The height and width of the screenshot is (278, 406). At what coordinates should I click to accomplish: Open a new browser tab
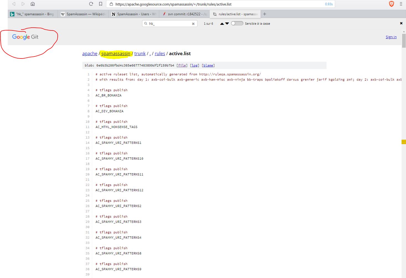(x=264, y=14)
